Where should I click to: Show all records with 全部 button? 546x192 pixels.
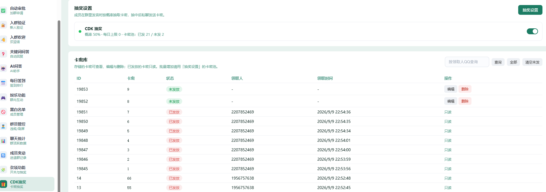pyautogui.click(x=513, y=62)
